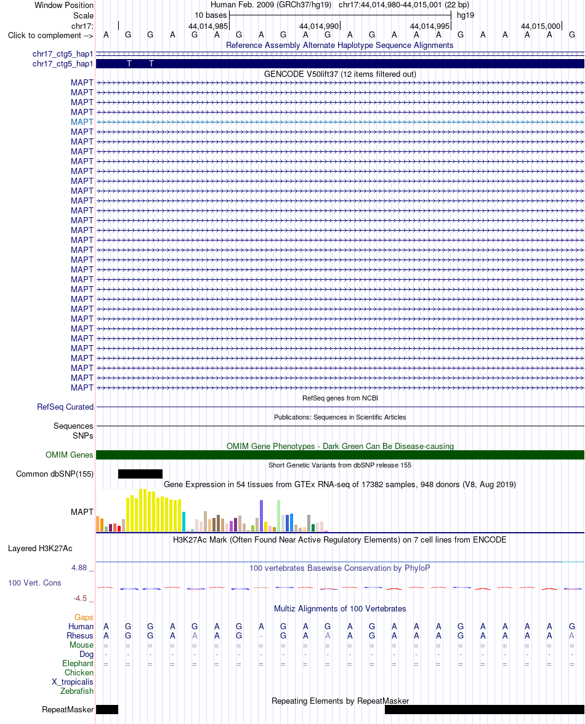This screenshot has width=585, height=724.
Task: Click the "10 bases" scale bar text
Action: click(211, 15)
